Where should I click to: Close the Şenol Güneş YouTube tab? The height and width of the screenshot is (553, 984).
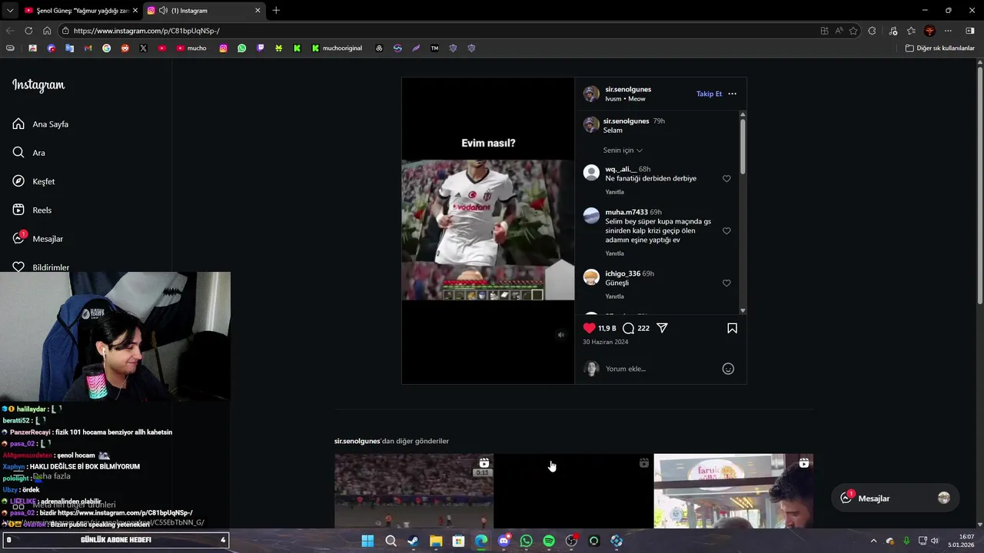pos(135,11)
